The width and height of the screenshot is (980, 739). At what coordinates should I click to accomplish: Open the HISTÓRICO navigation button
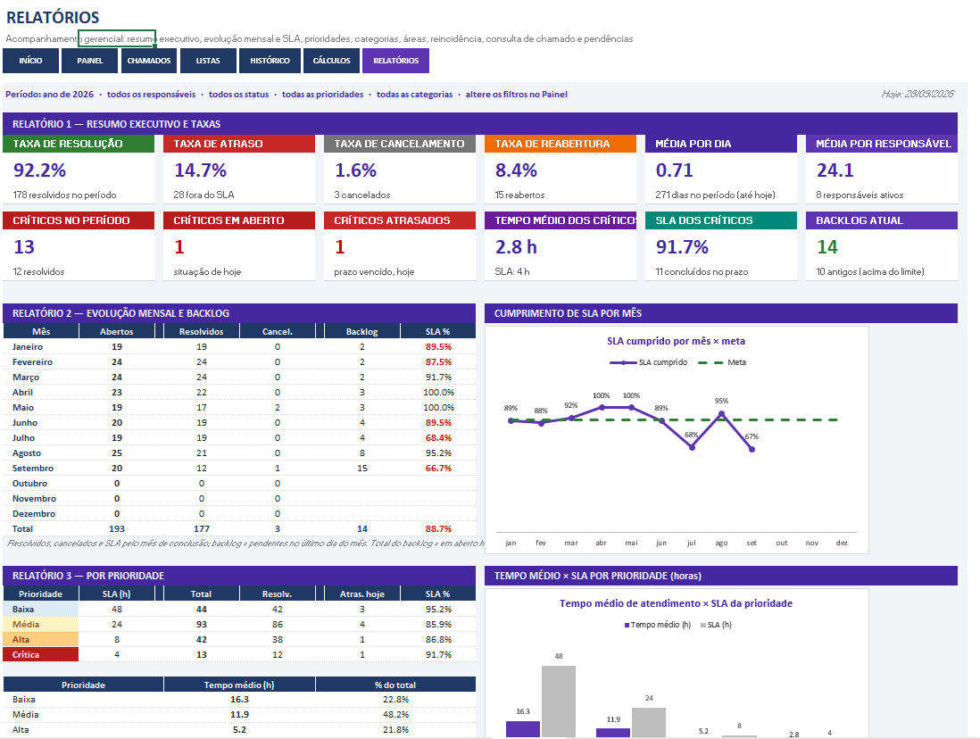click(x=270, y=61)
